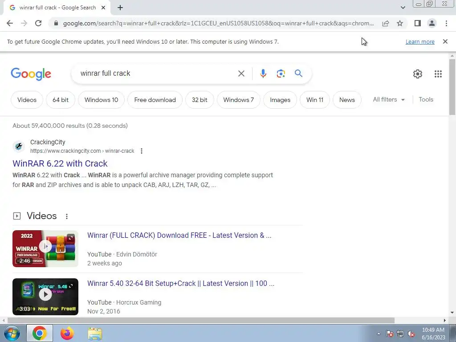The width and height of the screenshot is (456, 342).
Task: Click the 'About 59,400,000 results' text
Action: 70,126
